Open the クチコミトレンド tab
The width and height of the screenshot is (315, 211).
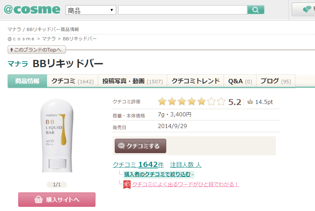coord(195,81)
